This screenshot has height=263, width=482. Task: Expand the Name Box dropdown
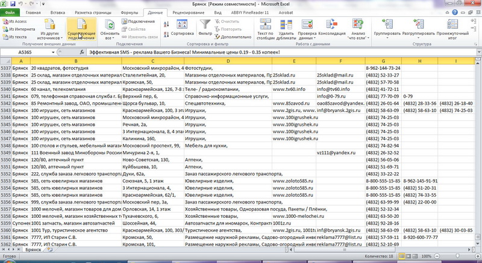pyautogui.click(x=53, y=52)
